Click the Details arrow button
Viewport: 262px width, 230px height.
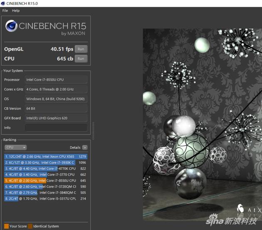(85, 147)
